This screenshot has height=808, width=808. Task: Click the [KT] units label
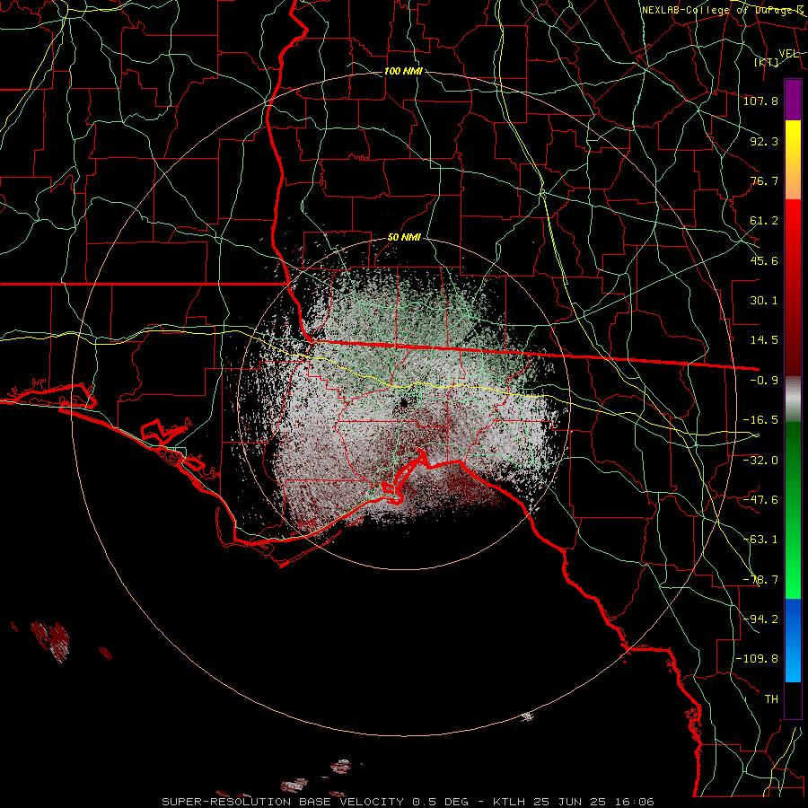(x=767, y=62)
